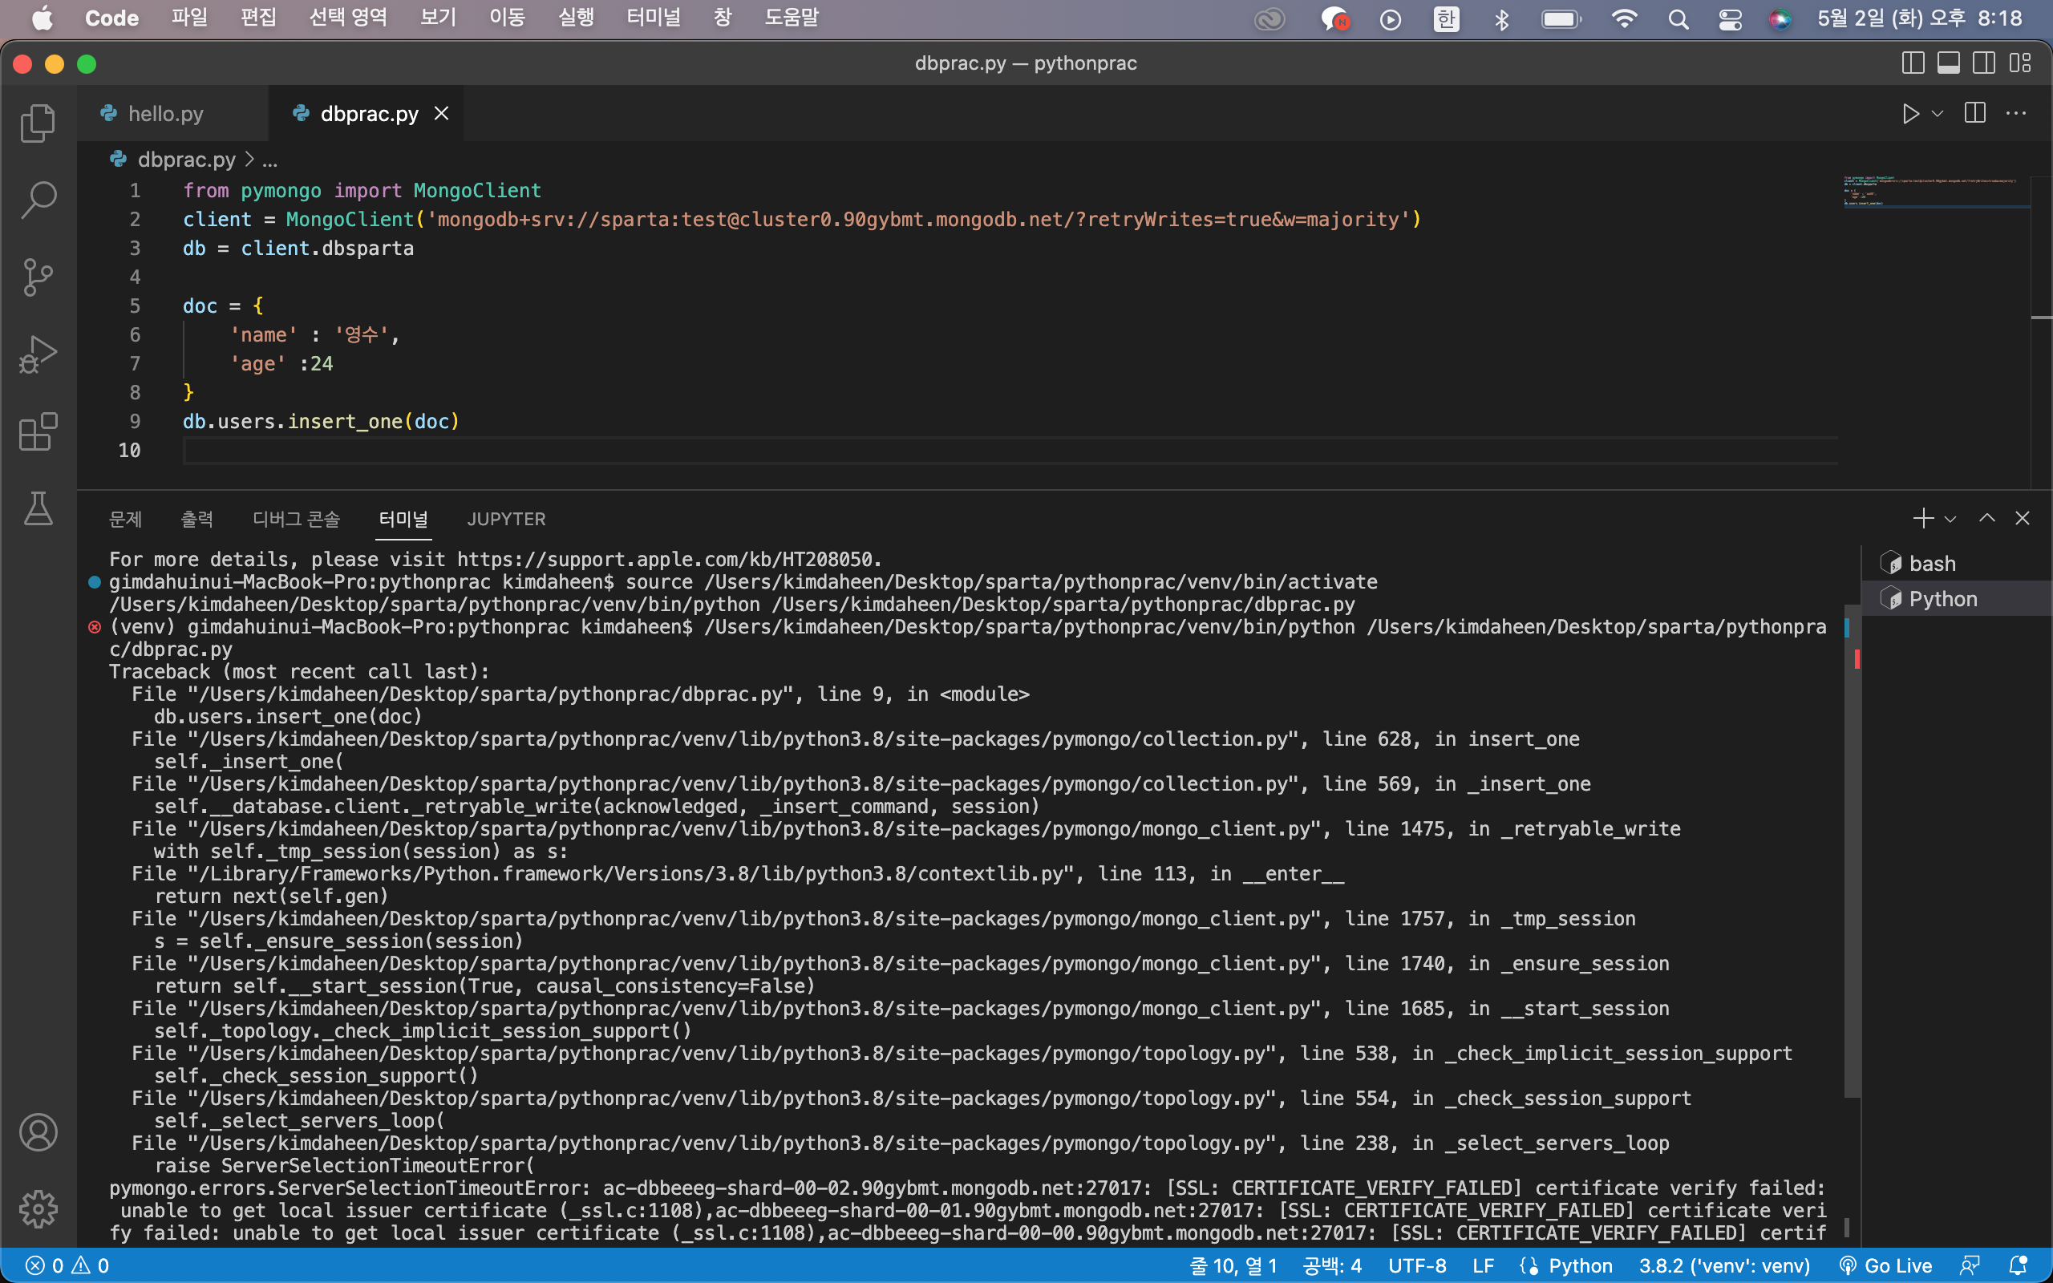Place cursor on empty line 10

(x=1010, y=451)
